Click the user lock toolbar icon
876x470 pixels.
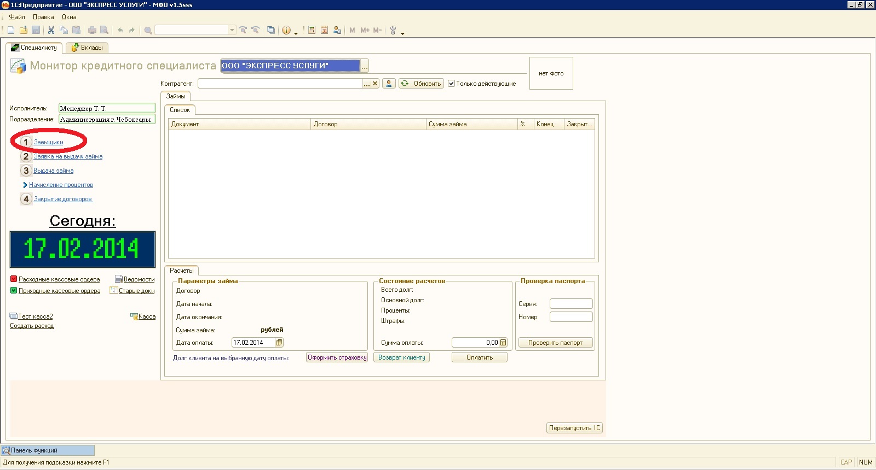tap(337, 30)
